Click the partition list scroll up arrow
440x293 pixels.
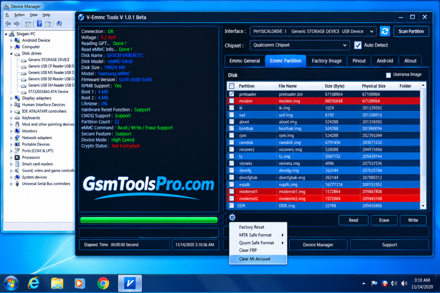(x=423, y=85)
